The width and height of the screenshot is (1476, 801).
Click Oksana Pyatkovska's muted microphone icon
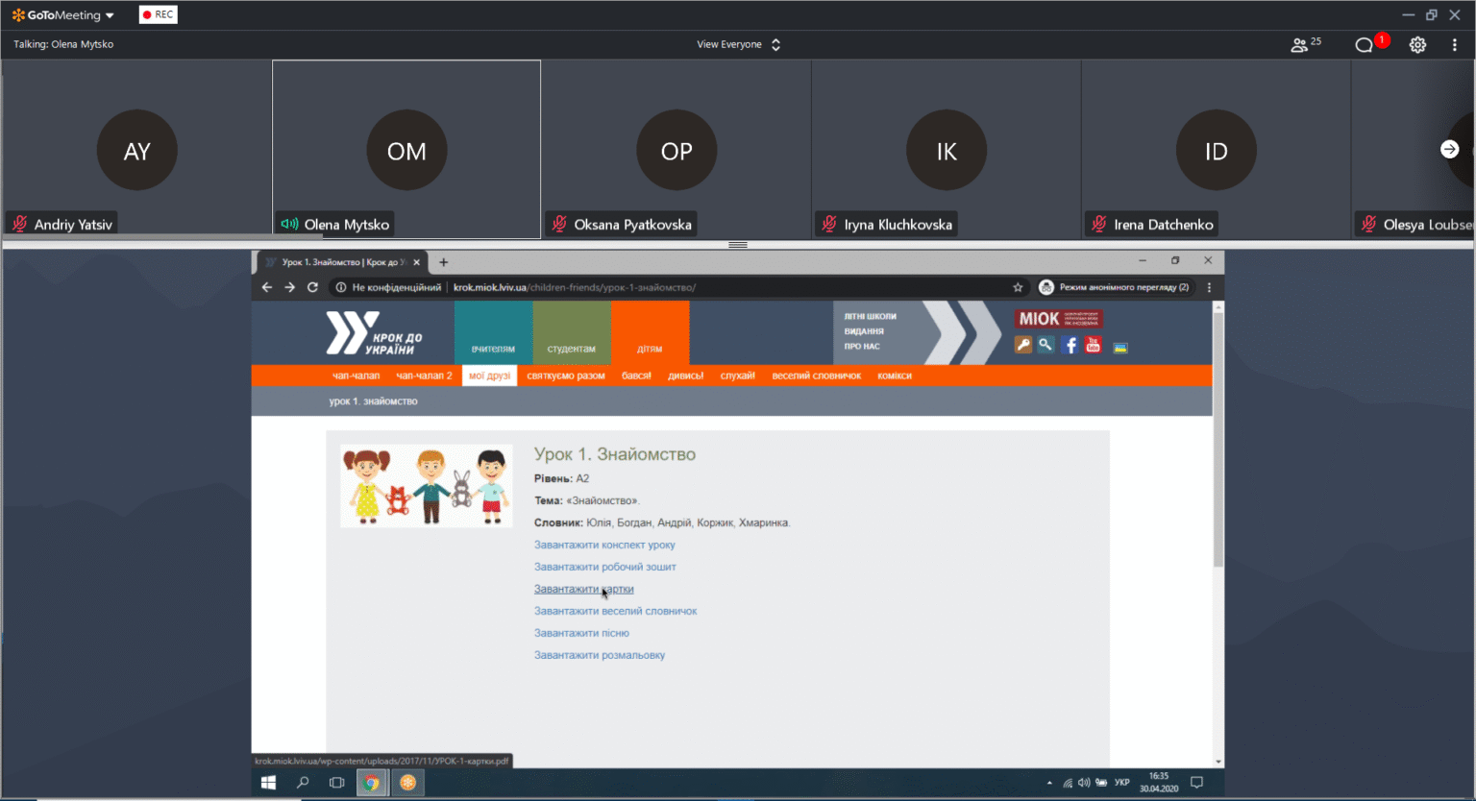click(x=559, y=224)
